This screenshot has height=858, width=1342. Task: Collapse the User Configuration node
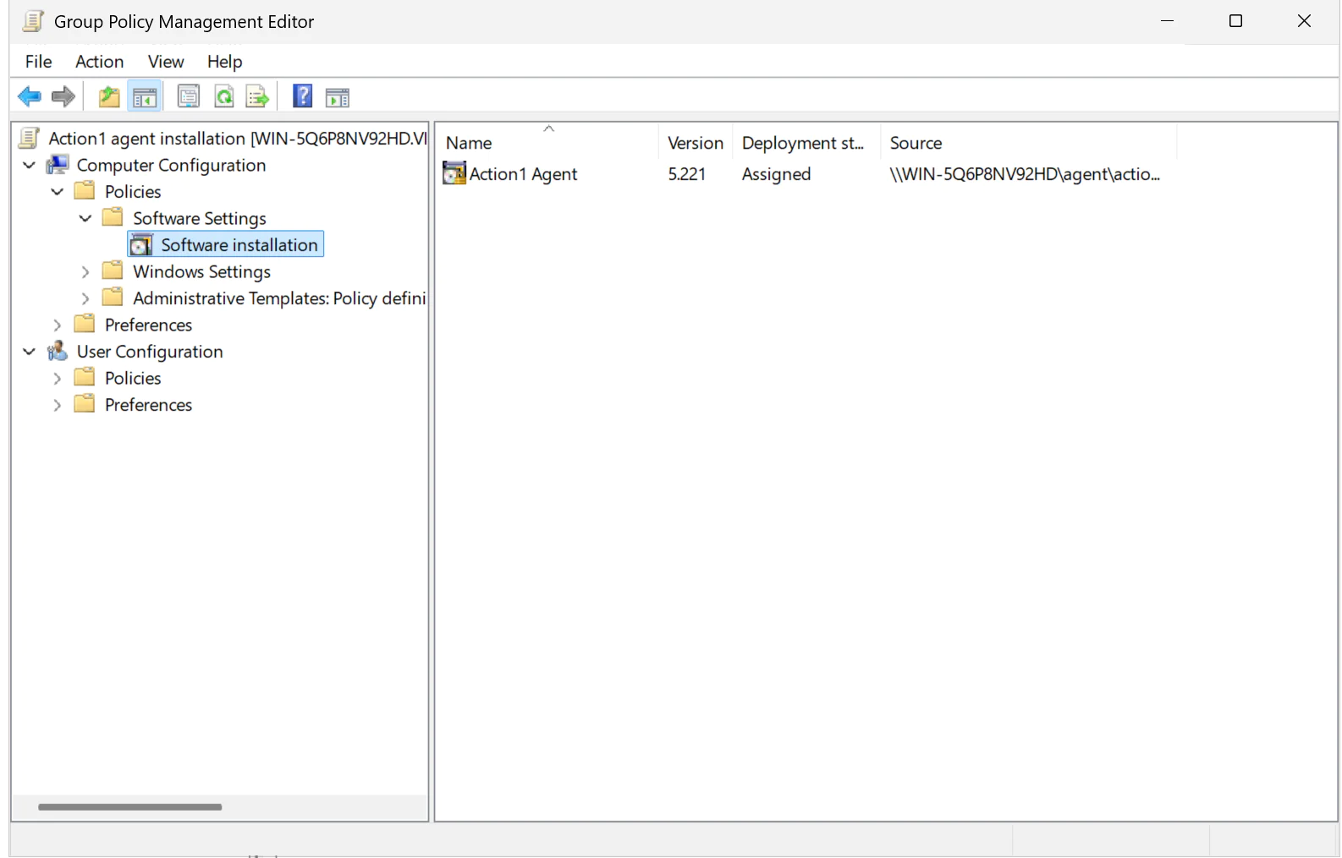[29, 352]
